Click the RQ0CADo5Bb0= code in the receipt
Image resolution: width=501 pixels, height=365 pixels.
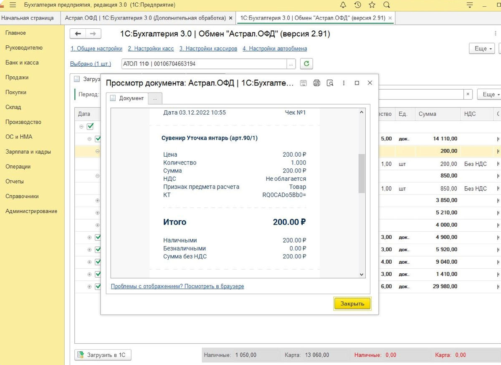284,195
